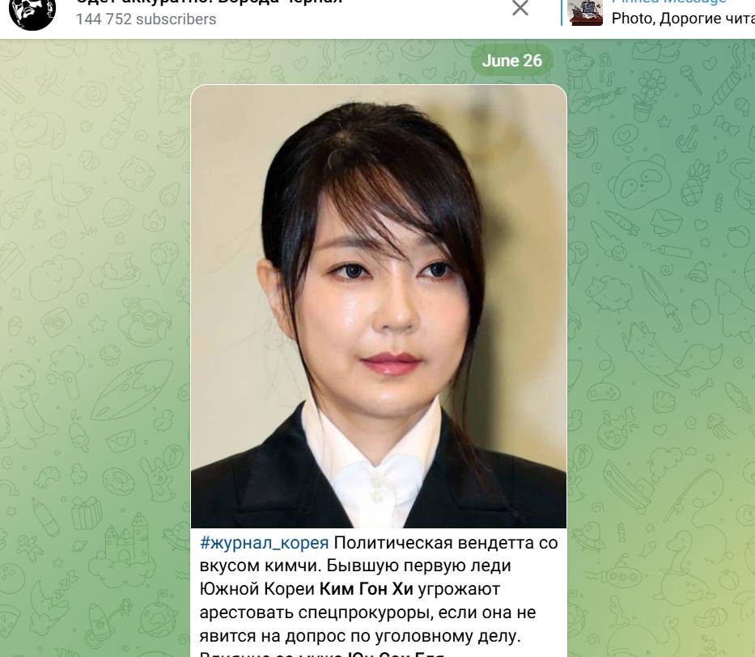Click the patterned chat background right of post
The height and width of the screenshot is (657, 755).
click(x=661, y=337)
